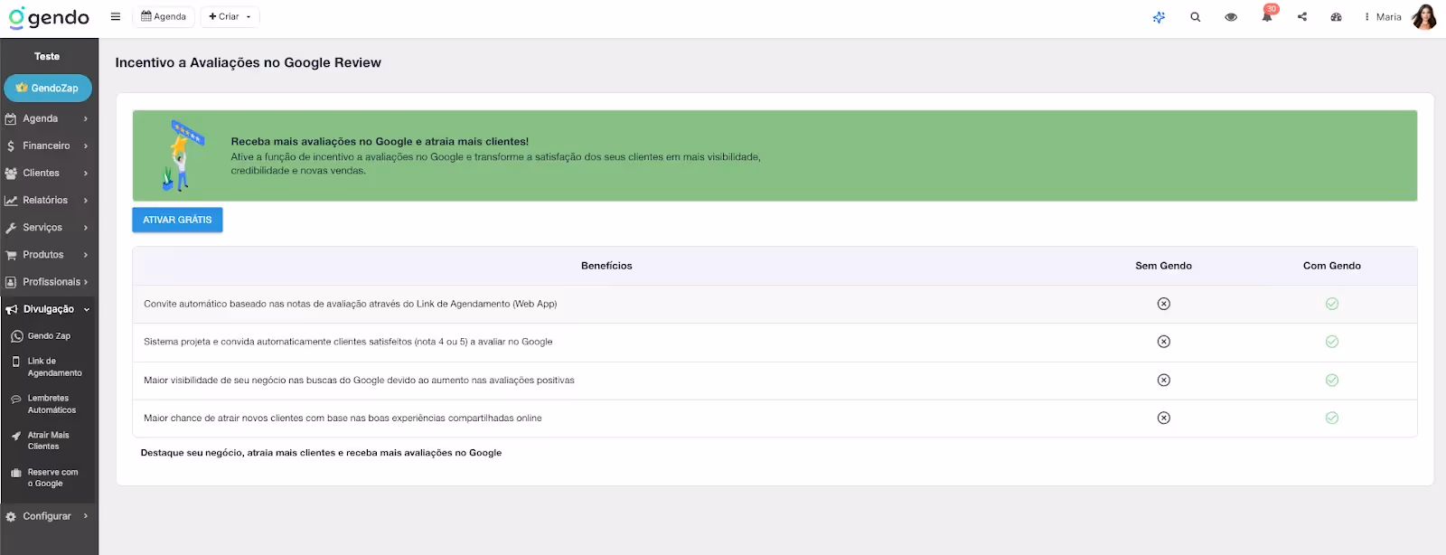Click the green check in Maior chance row
The image size is (1446, 555).
[1332, 418]
